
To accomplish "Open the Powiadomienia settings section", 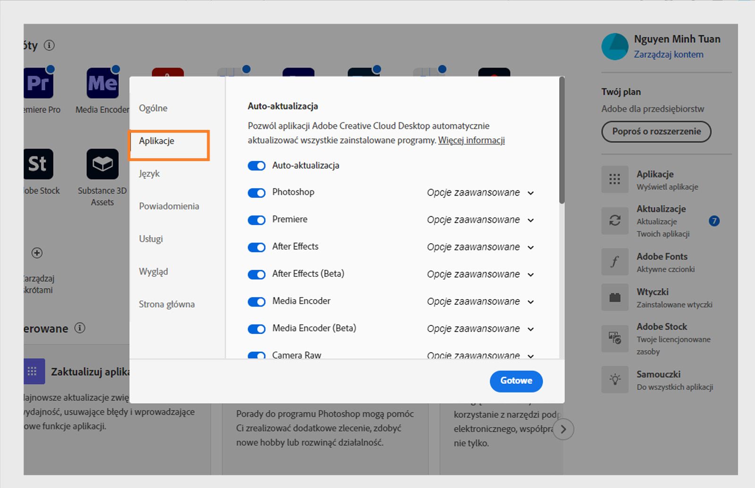I will (x=169, y=206).
